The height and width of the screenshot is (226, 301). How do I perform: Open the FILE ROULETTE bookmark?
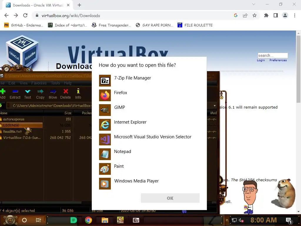pyautogui.click(x=195, y=25)
